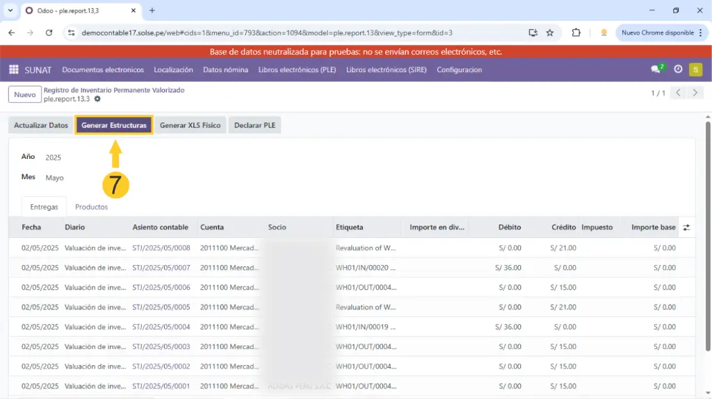
Task: Sort the table by Fecha column header
Action: click(31, 227)
